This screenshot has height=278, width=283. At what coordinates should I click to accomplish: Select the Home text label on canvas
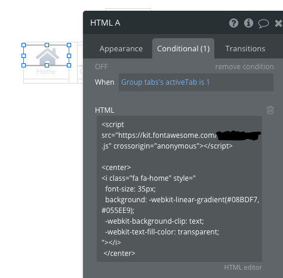tap(46, 72)
